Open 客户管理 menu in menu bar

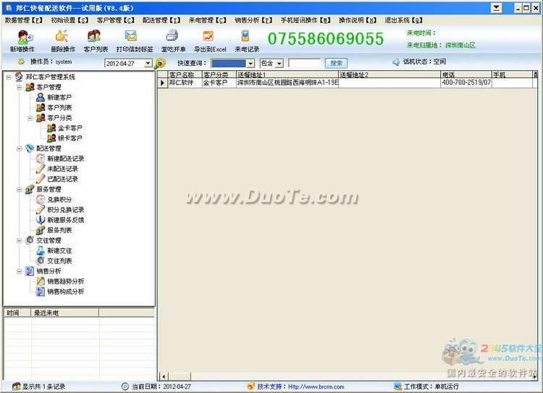tap(115, 20)
